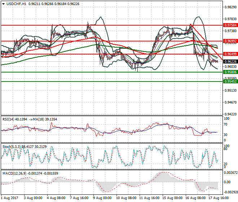Click the black 0.96226 current price tag

point(230,62)
